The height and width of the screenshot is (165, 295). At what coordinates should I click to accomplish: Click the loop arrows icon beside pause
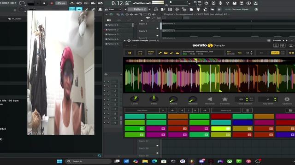point(140,53)
